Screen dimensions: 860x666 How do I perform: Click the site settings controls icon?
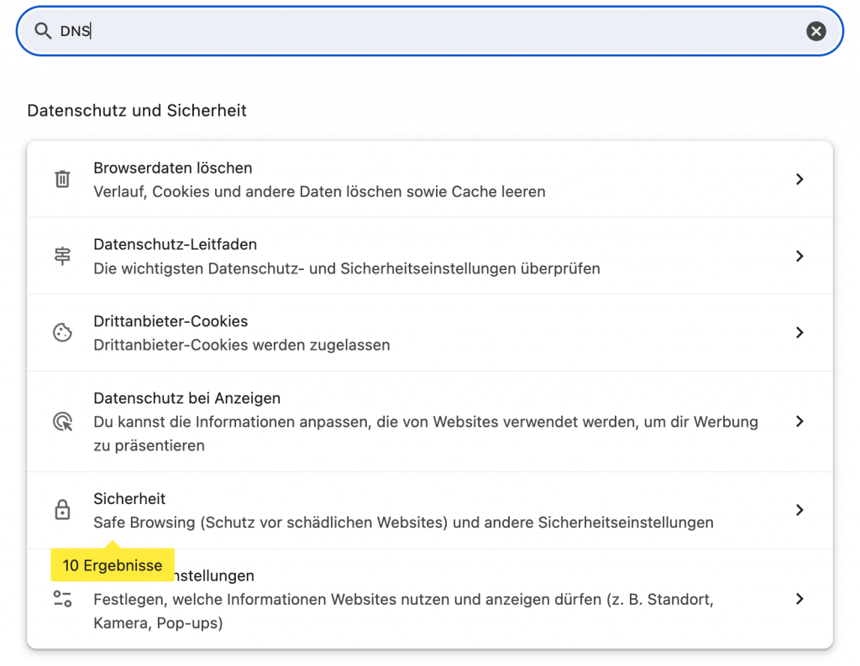pyautogui.click(x=63, y=599)
